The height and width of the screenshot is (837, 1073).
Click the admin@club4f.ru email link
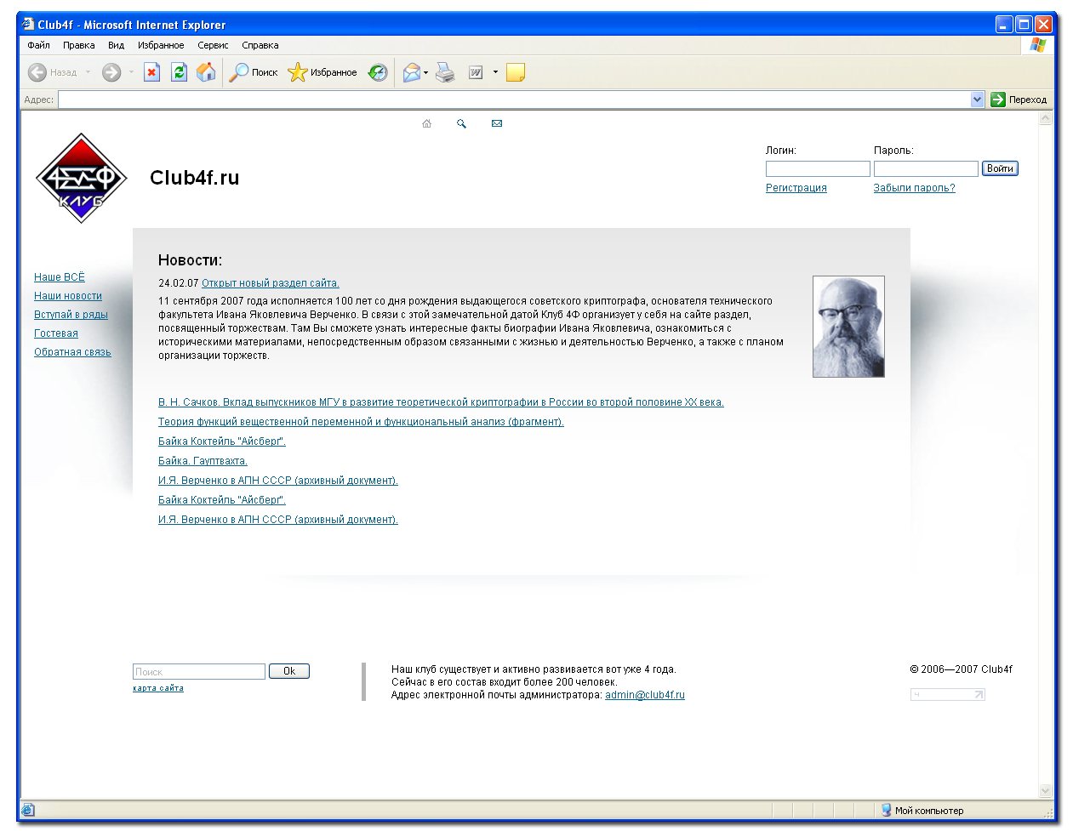pos(645,695)
